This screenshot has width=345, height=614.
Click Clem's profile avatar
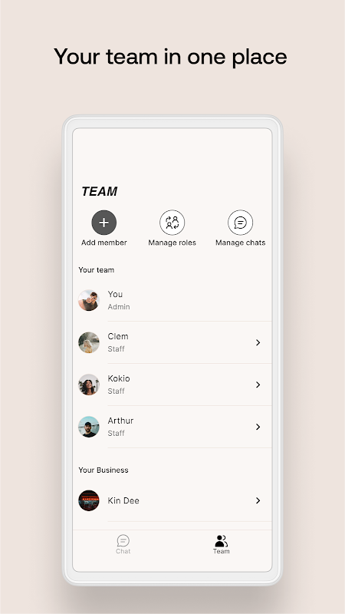click(89, 342)
